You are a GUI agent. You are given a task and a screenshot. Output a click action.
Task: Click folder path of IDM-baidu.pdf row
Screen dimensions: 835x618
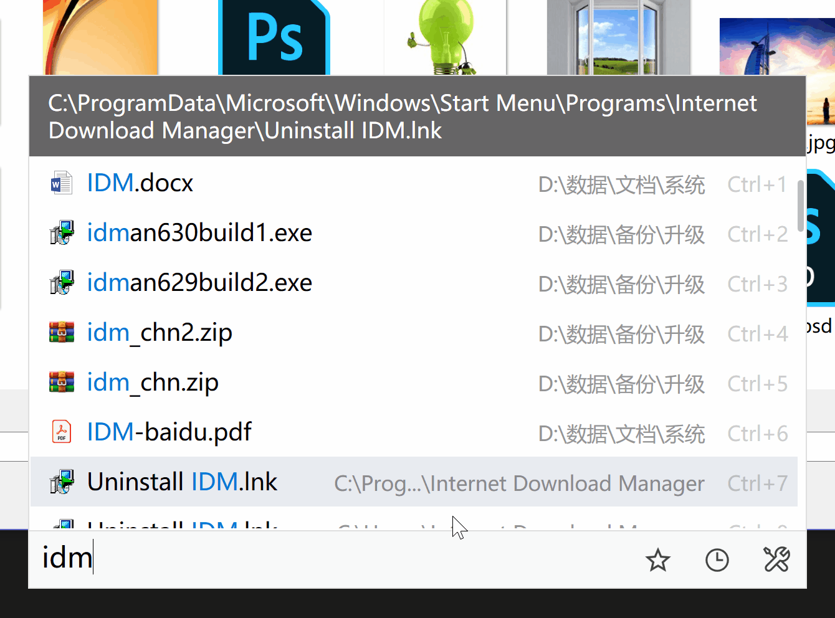[621, 434]
